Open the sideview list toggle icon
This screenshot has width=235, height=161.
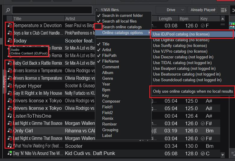click(224, 10)
